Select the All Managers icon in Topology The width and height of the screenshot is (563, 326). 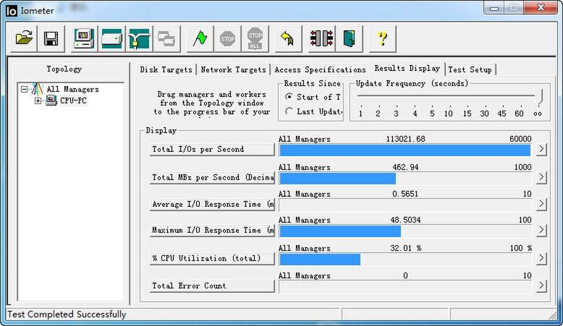click(37, 89)
